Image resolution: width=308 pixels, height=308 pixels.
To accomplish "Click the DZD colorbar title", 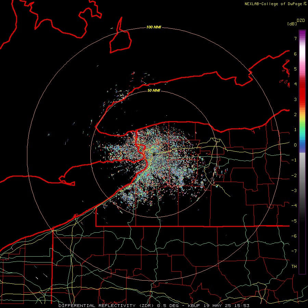I will pos(301,21).
